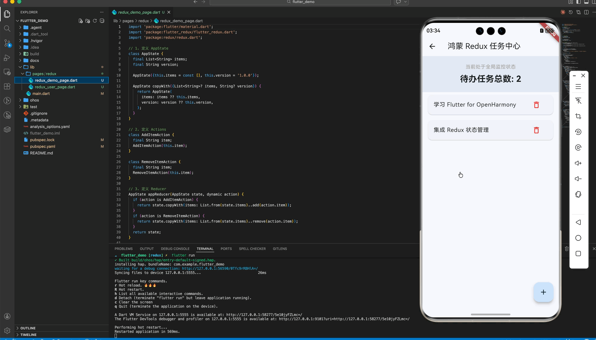Collapse the lib folder
Image resolution: width=596 pixels, height=340 pixels.
pyautogui.click(x=32, y=67)
